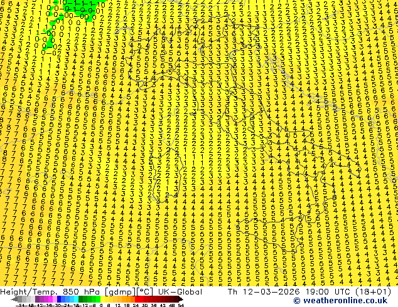The width and height of the screenshot is (398, 307).
Task: Click the -54 label on the color scale
Action: [20, 305]
